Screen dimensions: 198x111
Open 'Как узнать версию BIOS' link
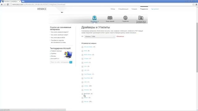click(58, 38)
